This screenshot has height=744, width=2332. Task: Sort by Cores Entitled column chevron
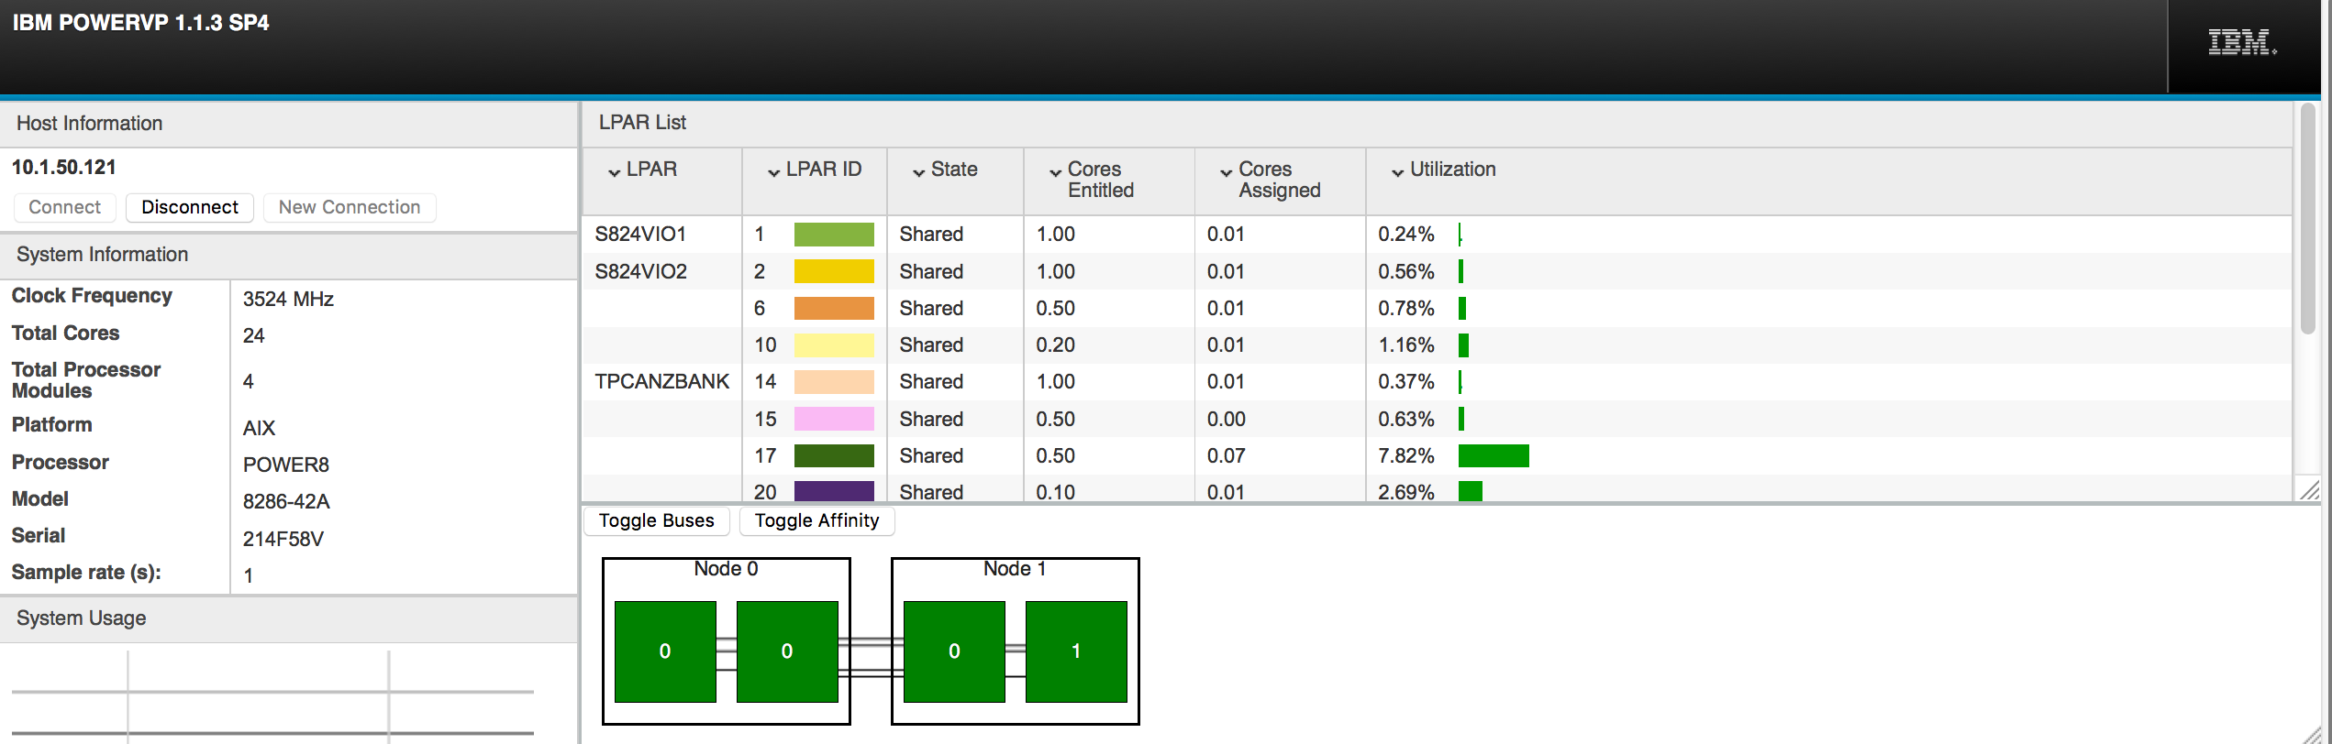pos(1055,171)
